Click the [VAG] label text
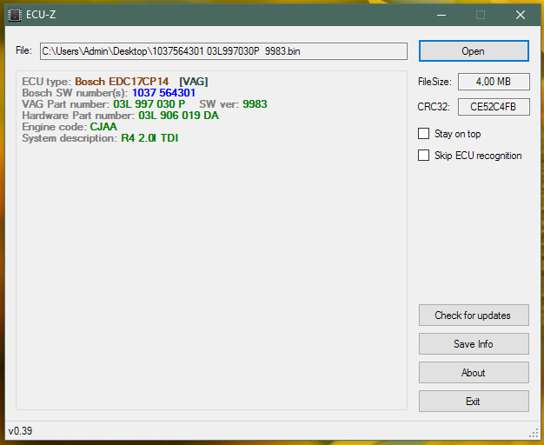The image size is (544, 445). click(x=194, y=82)
